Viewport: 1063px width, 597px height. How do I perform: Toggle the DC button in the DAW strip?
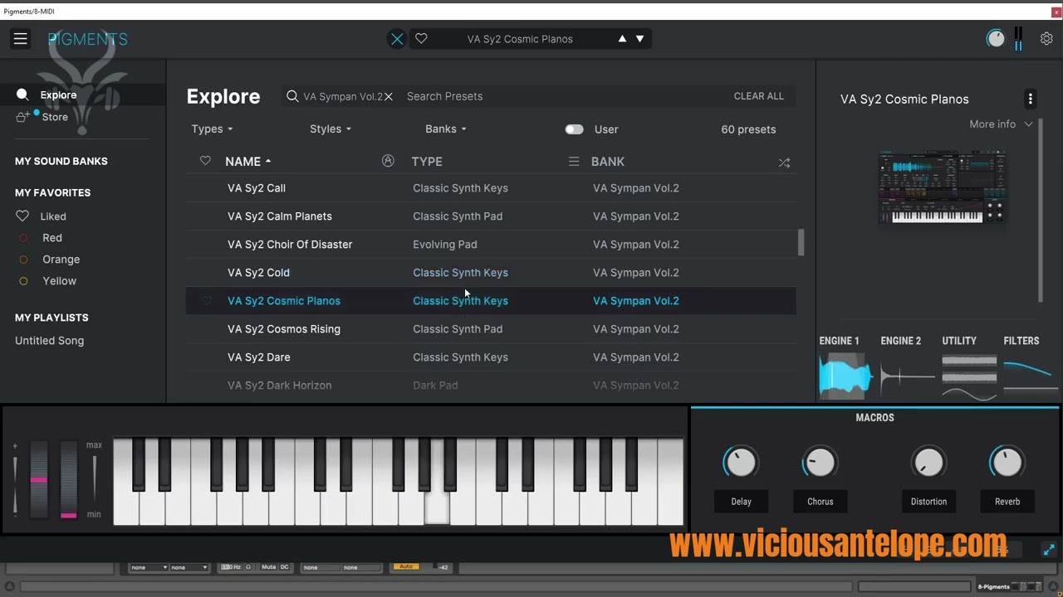click(x=284, y=567)
